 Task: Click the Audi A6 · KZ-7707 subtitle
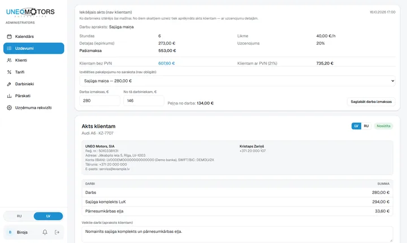(x=97, y=133)
